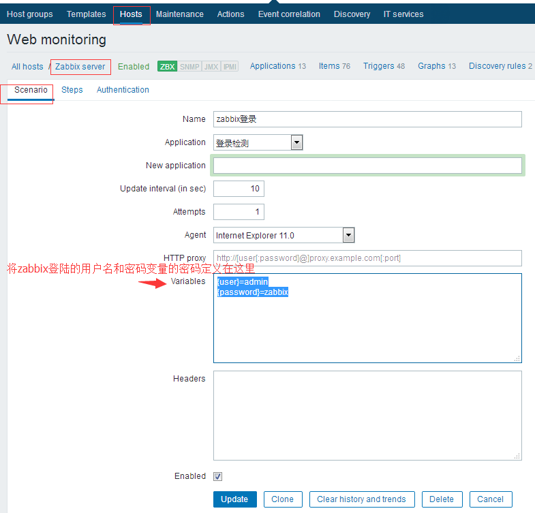Viewport: 535px width, 513px height.
Task: Select Templates in the top menu
Action: coord(86,14)
